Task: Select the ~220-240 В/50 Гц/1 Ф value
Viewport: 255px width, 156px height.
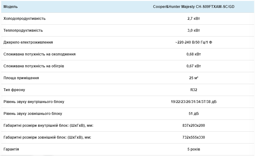Action: [194, 42]
